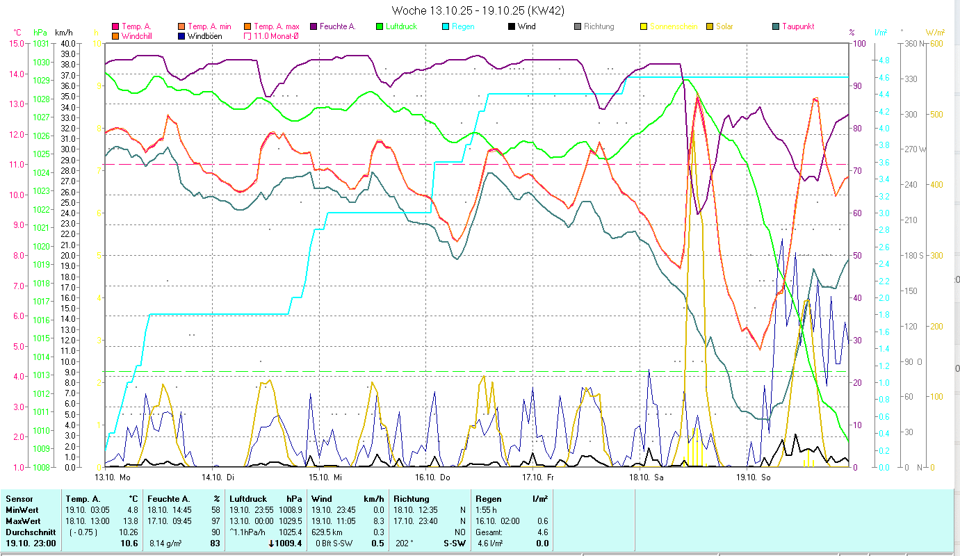Screen dimensions: 960x556
Task: Click the Solar legend swatch
Action: (710, 26)
